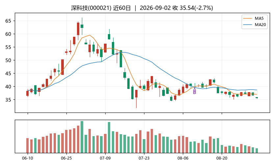Image resolution: width=275 pixels, height=166 pixels.
Task: Click the 45 price axis label
Action: [x=8, y=73]
